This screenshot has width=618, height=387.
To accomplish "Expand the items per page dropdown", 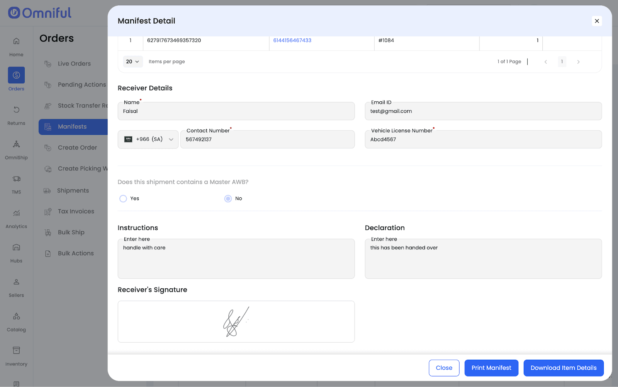I will pyautogui.click(x=132, y=62).
